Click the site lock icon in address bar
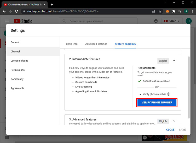196x143 pixels. pyautogui.click(x=24, y=11)
